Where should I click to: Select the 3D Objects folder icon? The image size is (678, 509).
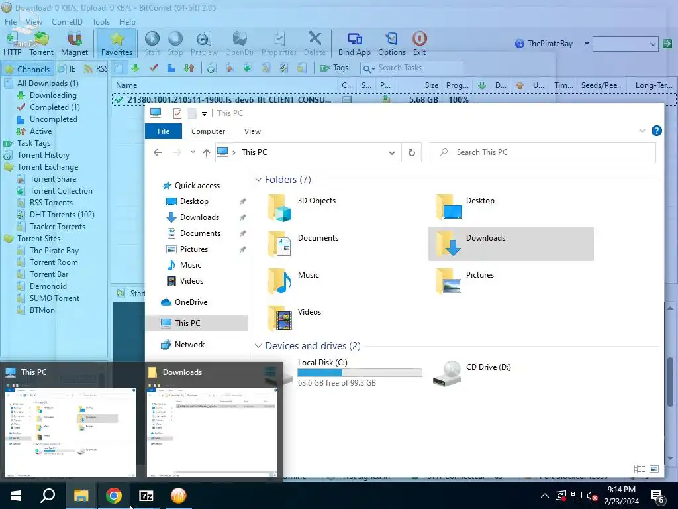coord(279,207)
